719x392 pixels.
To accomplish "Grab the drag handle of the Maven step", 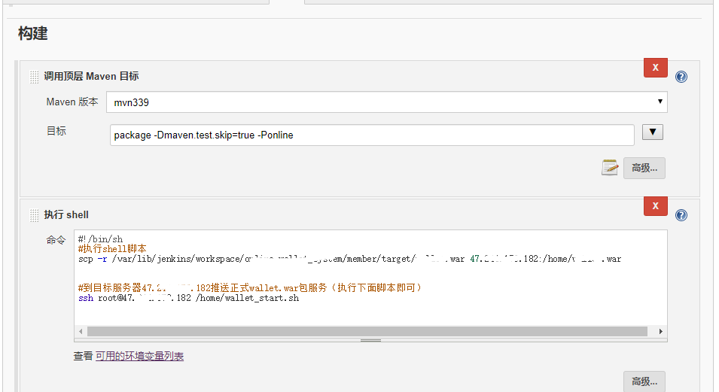I will (x=34, y=77).
